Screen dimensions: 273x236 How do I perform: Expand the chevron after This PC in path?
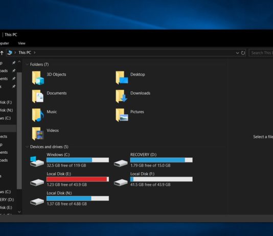[34, 53]
